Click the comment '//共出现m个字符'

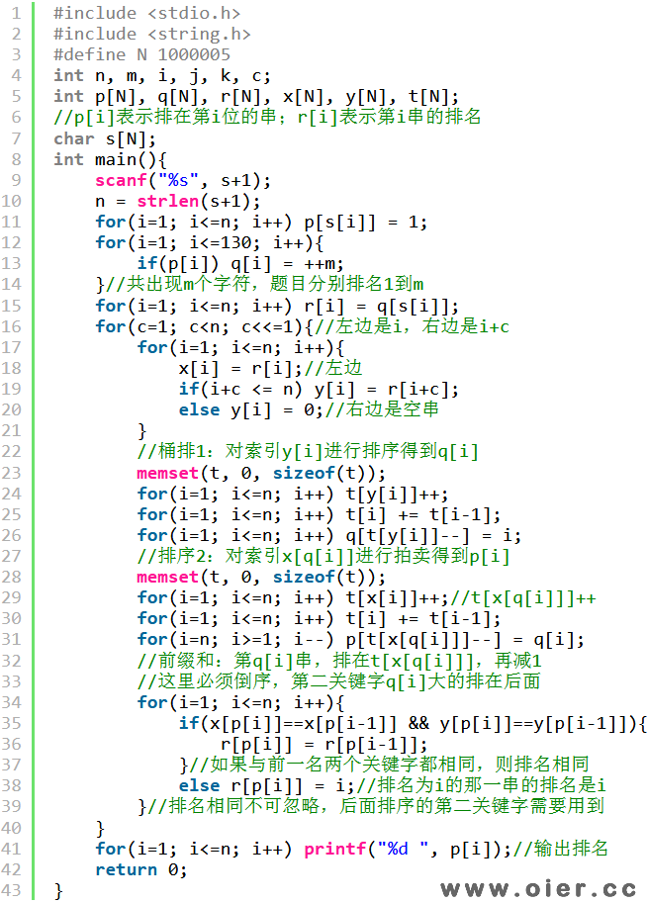coord(264,284)
